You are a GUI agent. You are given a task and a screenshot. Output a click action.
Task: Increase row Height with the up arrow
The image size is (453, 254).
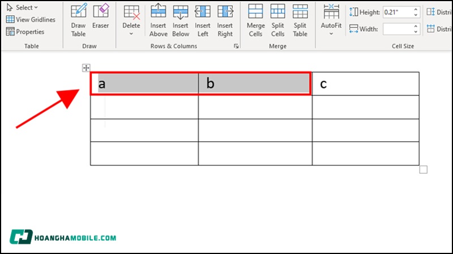coord(416,9)
